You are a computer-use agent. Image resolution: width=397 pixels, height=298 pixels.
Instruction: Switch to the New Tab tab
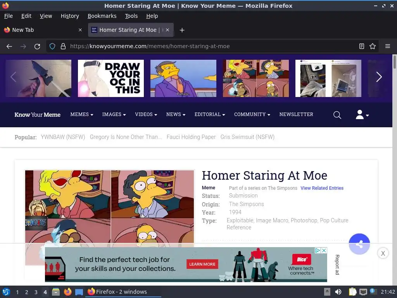[x=43, y=30]
